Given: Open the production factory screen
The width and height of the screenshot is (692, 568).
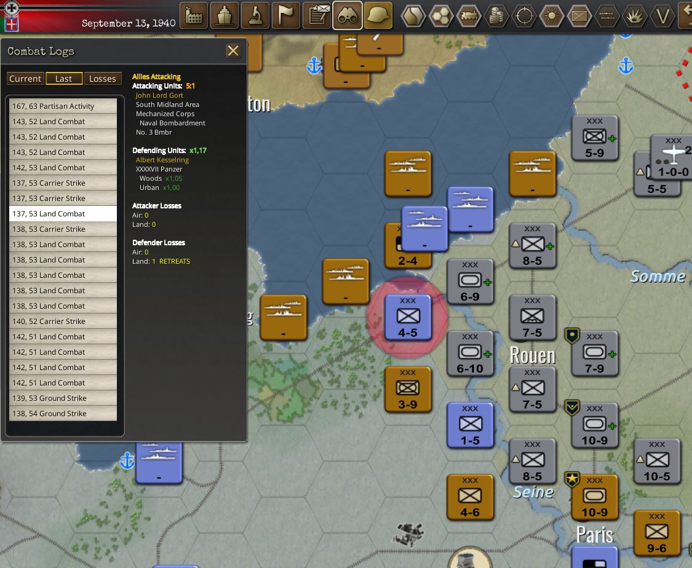Looking at the screenshot, I should point(194,15).
